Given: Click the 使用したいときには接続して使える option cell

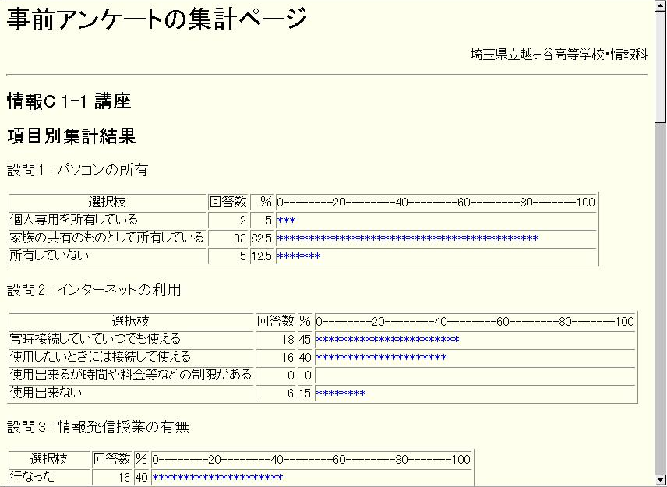Looking at the screenshot, I should tap(100, 357).
